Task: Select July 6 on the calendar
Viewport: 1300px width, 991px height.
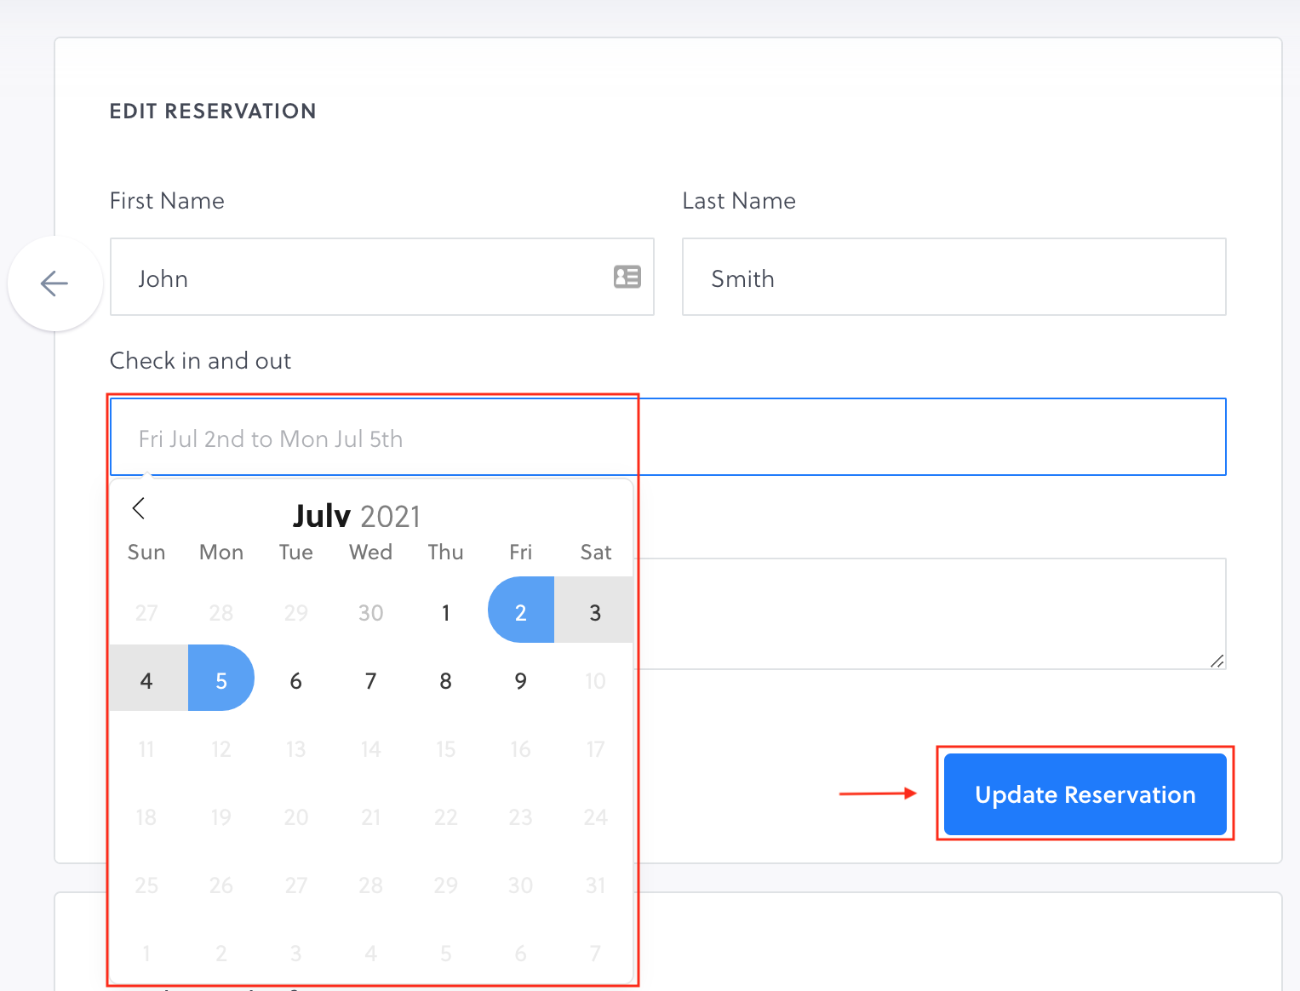Action: [296, 680]
